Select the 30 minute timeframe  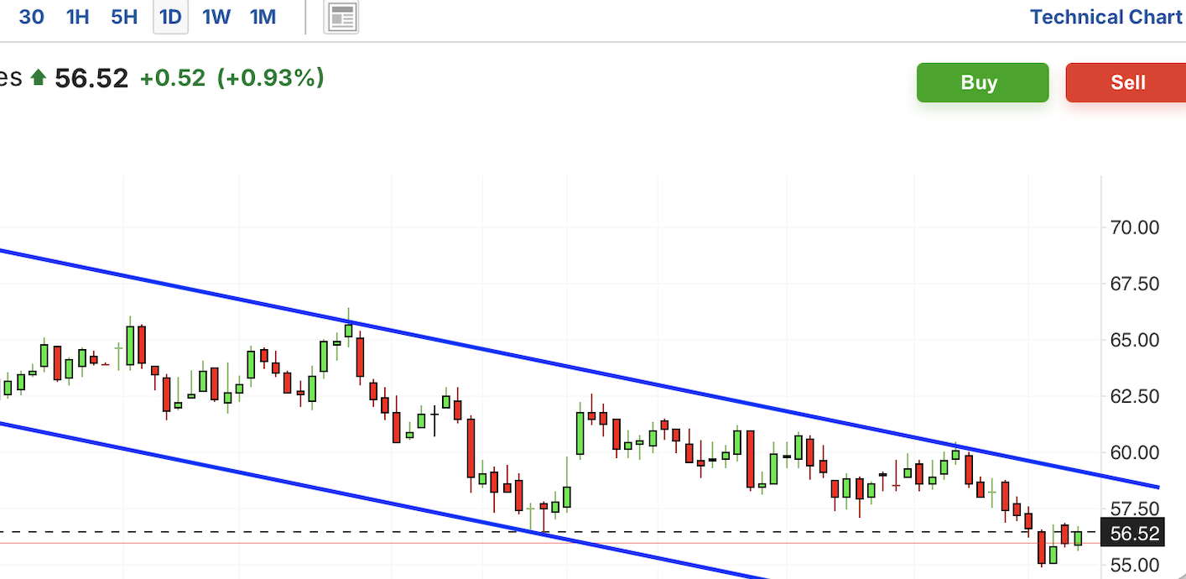(31, 17)
